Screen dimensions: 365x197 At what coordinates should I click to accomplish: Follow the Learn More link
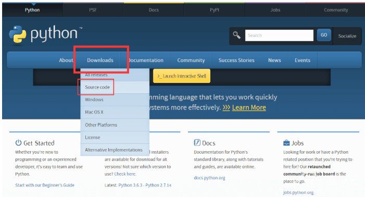click(249, 107)
